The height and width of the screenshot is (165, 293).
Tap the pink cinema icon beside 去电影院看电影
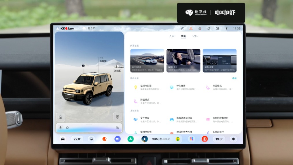208,120
